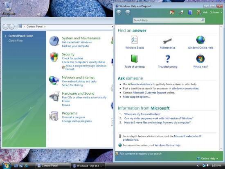Click the Programs box icon

54,116
